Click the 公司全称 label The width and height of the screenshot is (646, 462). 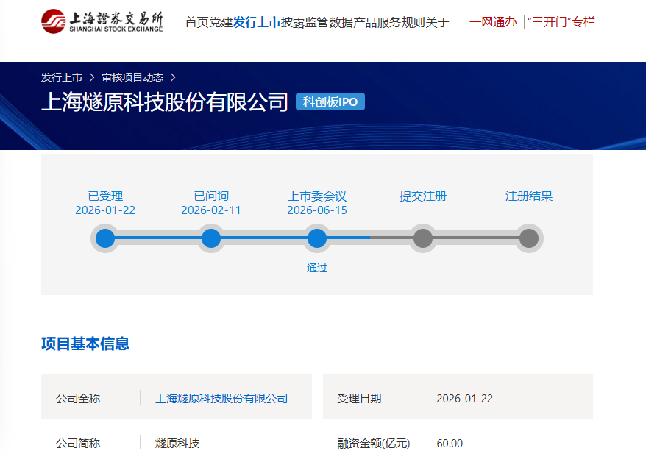(78, 399)
